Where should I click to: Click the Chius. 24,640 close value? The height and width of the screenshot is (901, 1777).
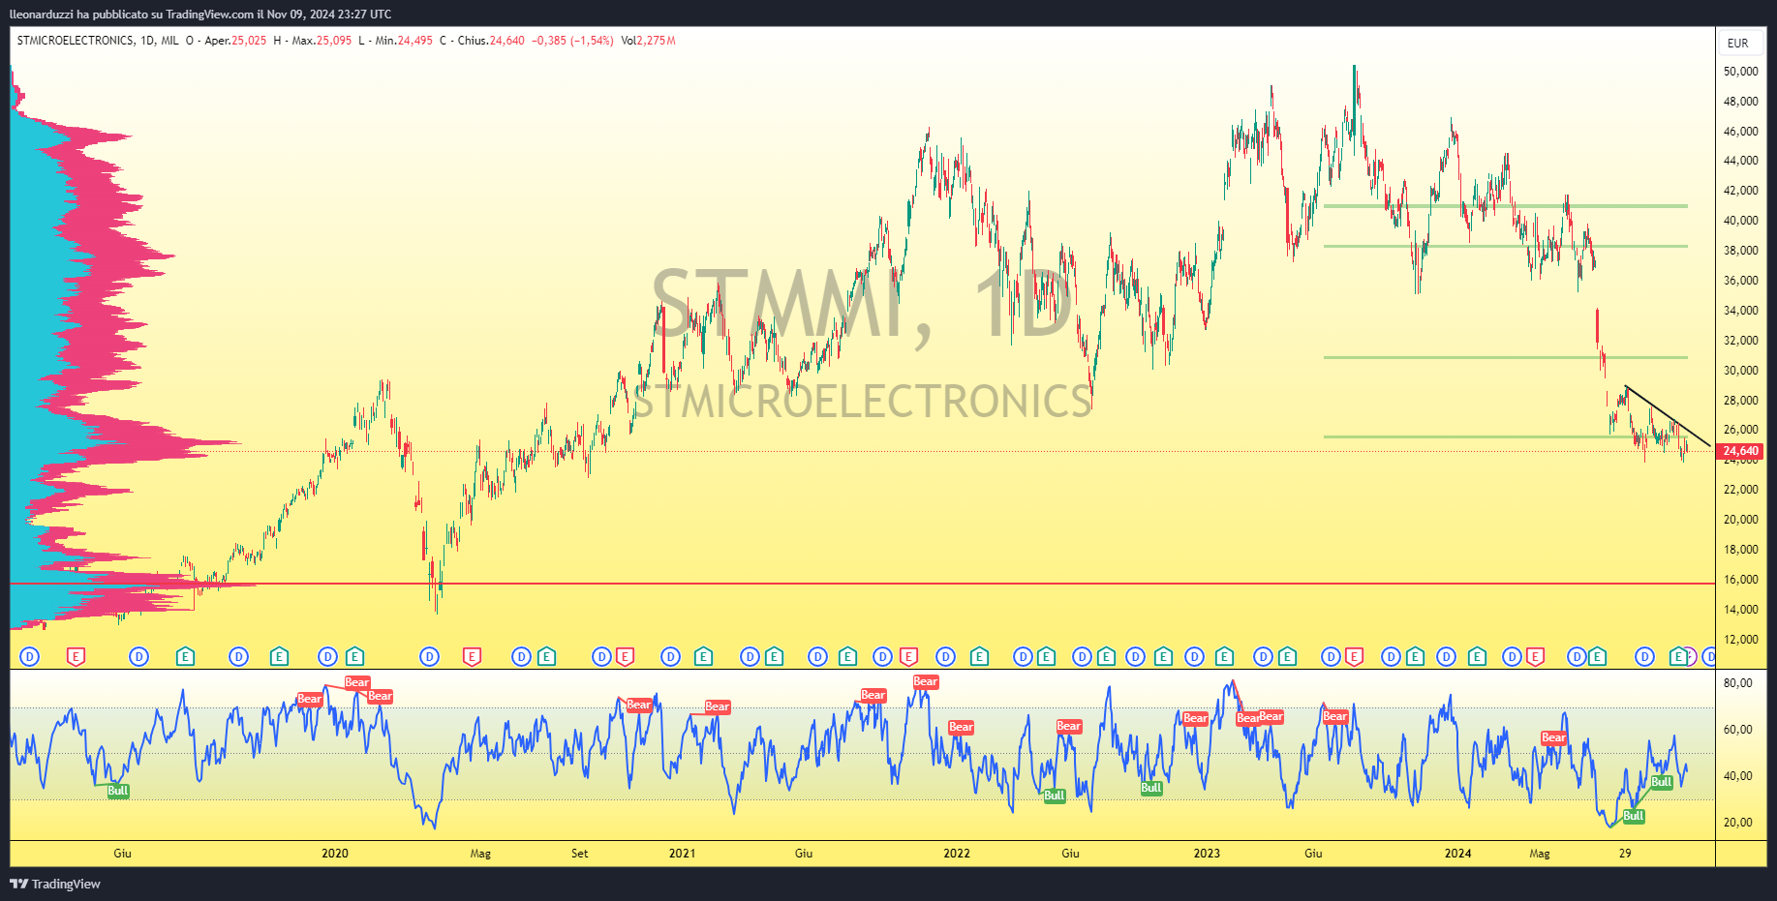point(481,41)
